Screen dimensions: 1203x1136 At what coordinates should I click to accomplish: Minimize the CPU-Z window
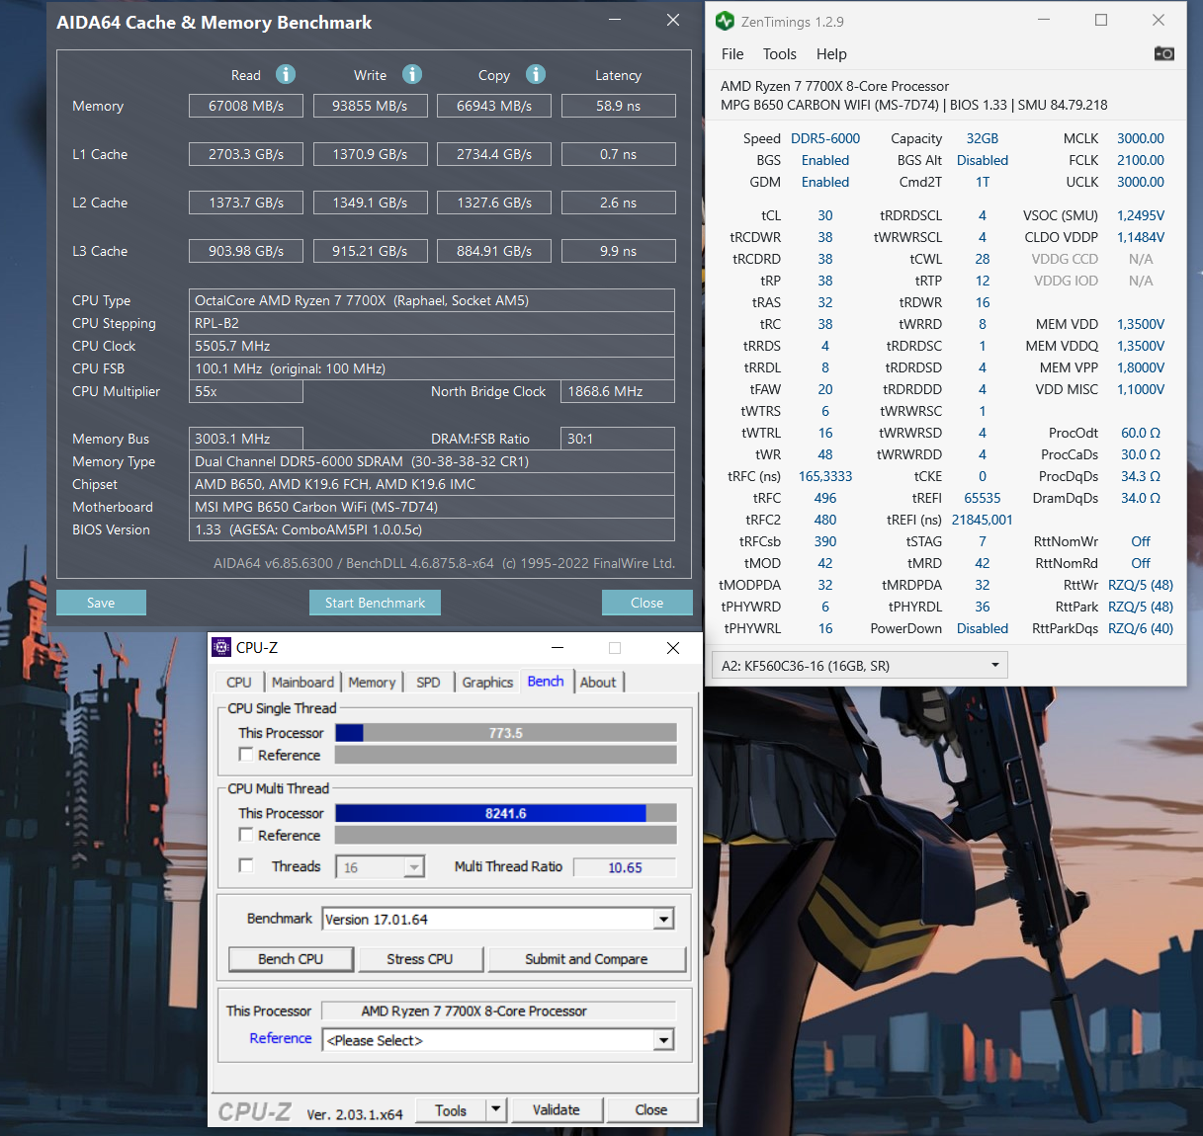[x=558, y=648]
